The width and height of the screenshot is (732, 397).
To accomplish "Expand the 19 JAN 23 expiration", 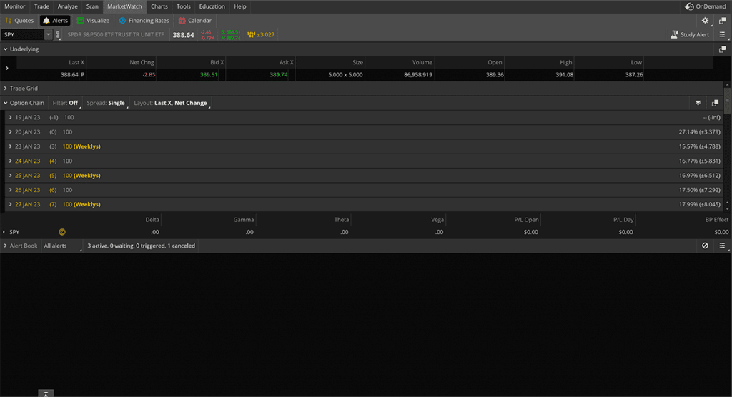I will click(x=10, y=118).
